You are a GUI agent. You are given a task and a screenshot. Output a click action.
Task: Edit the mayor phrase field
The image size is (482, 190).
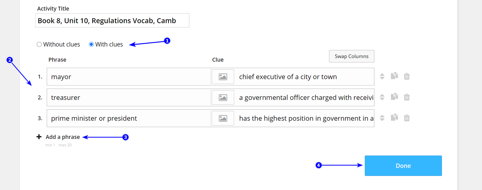[x=129, y=77]
